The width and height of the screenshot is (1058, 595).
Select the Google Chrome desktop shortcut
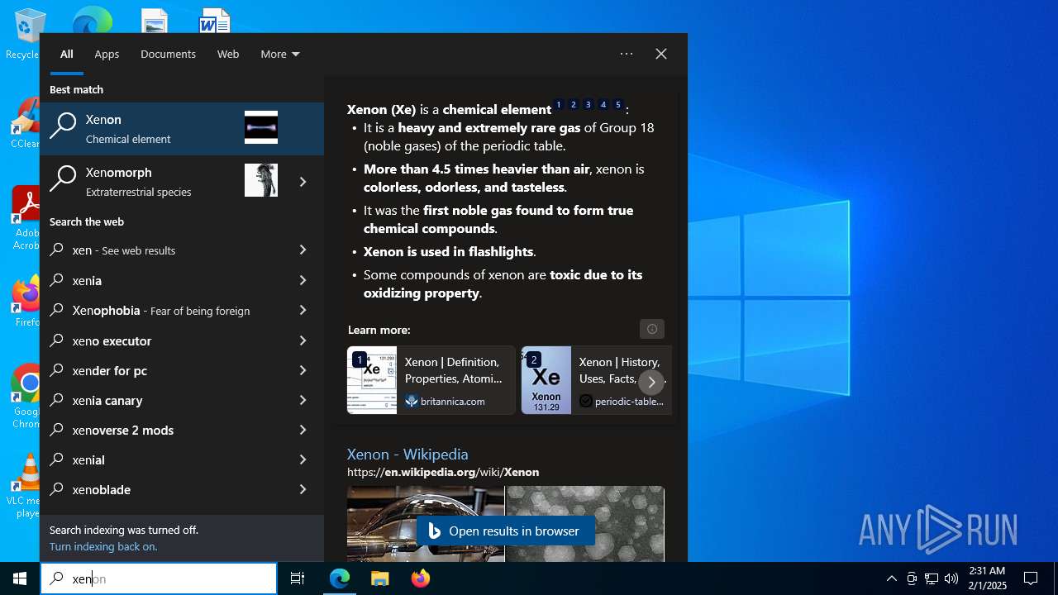click(x=26, y=397)
